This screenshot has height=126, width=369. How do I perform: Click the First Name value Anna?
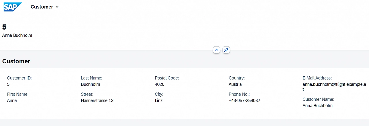tap(12, 100)
